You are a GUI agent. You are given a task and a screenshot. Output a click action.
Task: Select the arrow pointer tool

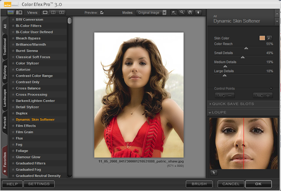174,12
